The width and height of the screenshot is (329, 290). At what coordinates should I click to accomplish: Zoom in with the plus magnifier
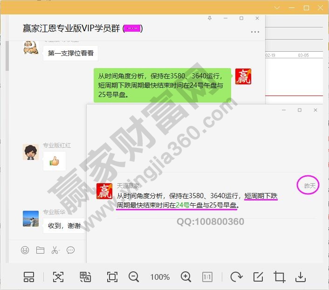pos(186,277)
